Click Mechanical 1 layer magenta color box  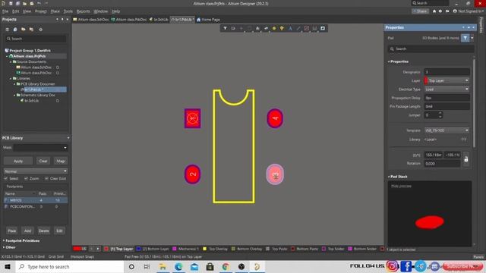point(175,249)
